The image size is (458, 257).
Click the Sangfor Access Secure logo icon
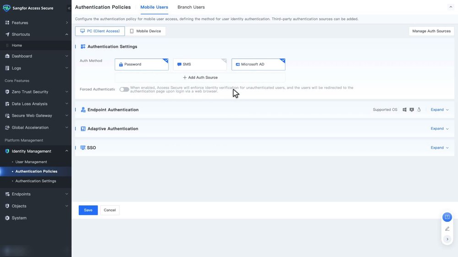click(6, 8)
